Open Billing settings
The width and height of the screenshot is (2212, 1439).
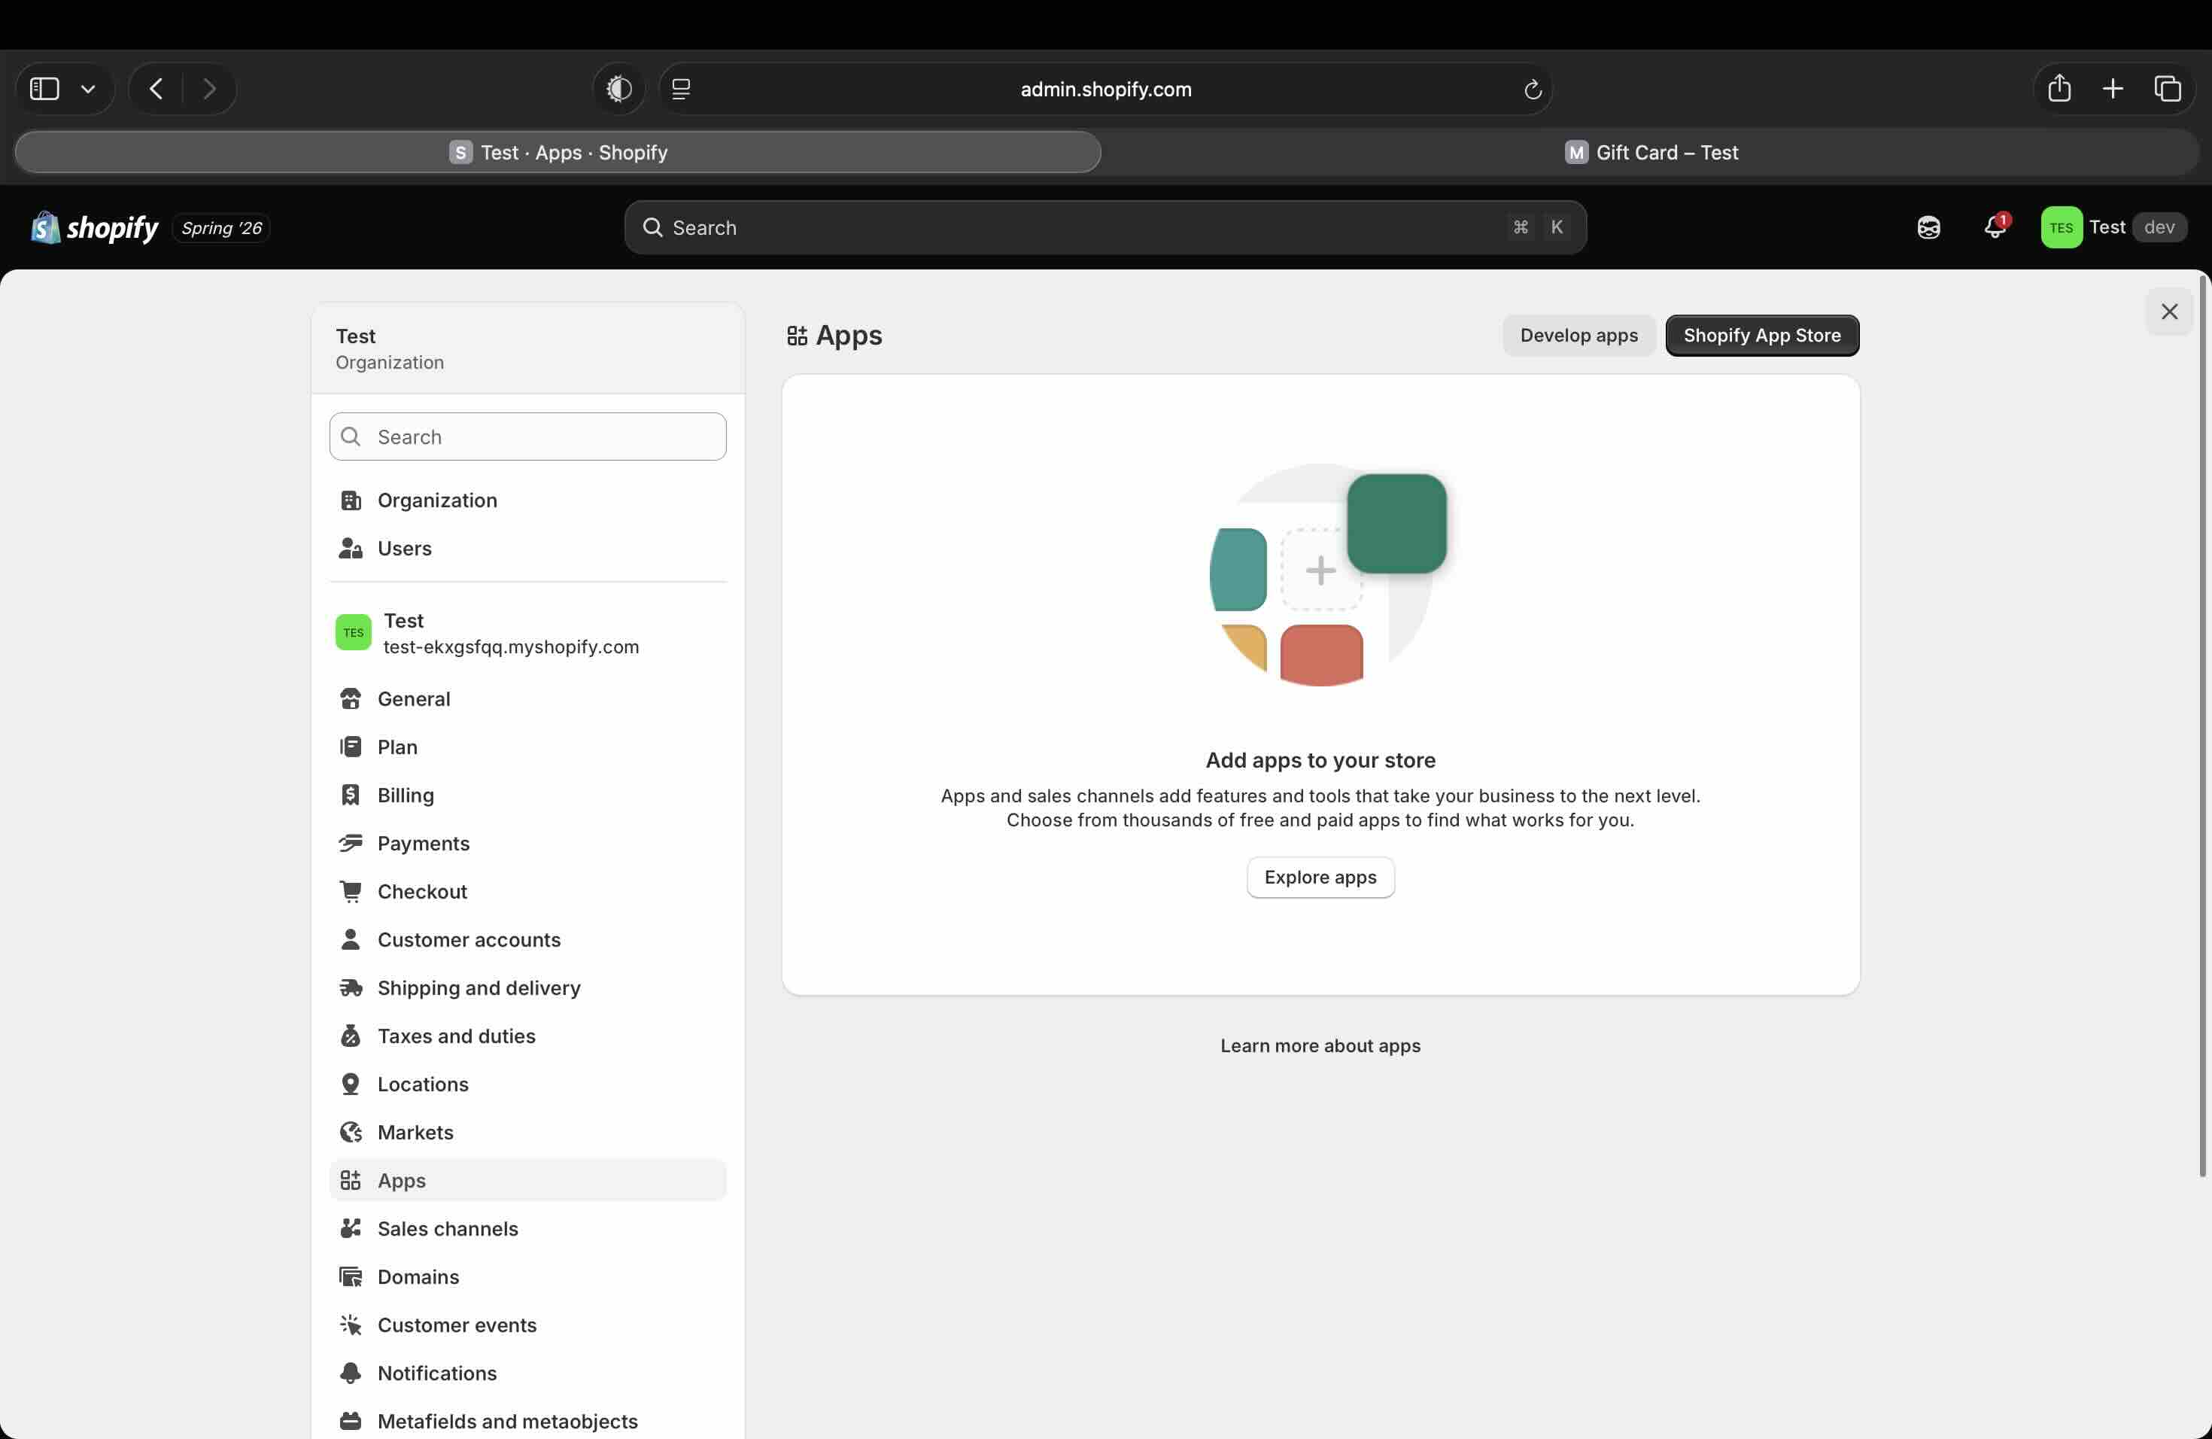click(x=528, y=796)
